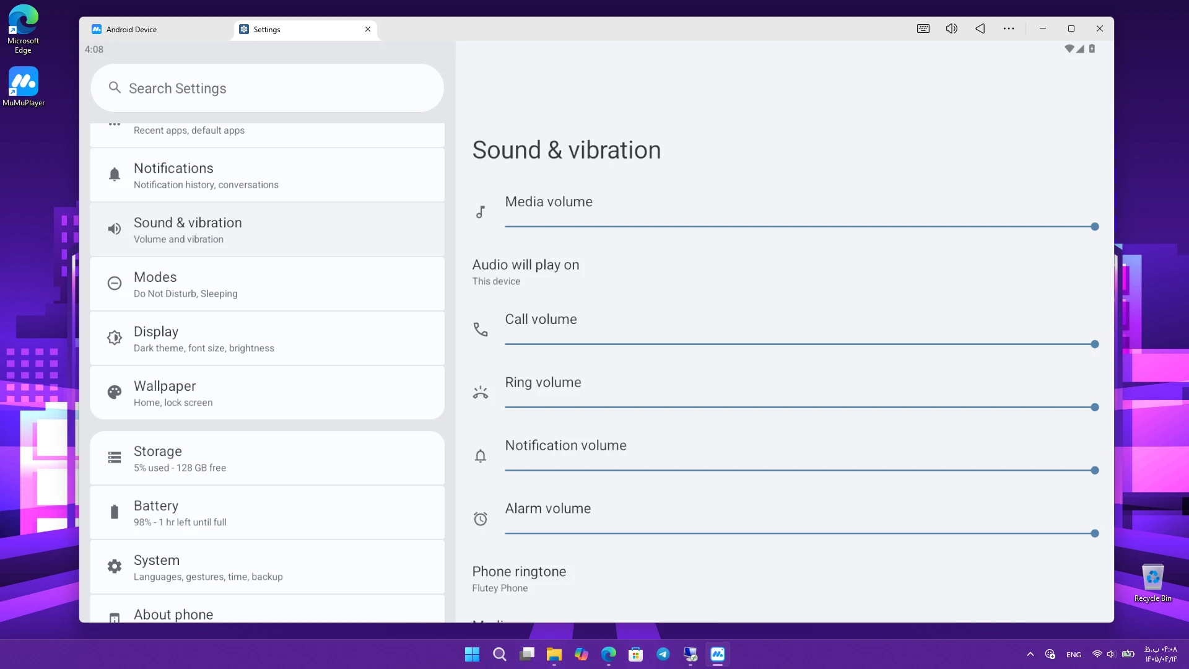Open Storage settings

(267, 458)
